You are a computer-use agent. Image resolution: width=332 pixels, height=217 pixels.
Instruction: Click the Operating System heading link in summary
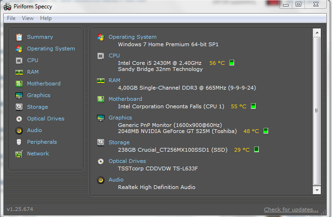(132, 37)
